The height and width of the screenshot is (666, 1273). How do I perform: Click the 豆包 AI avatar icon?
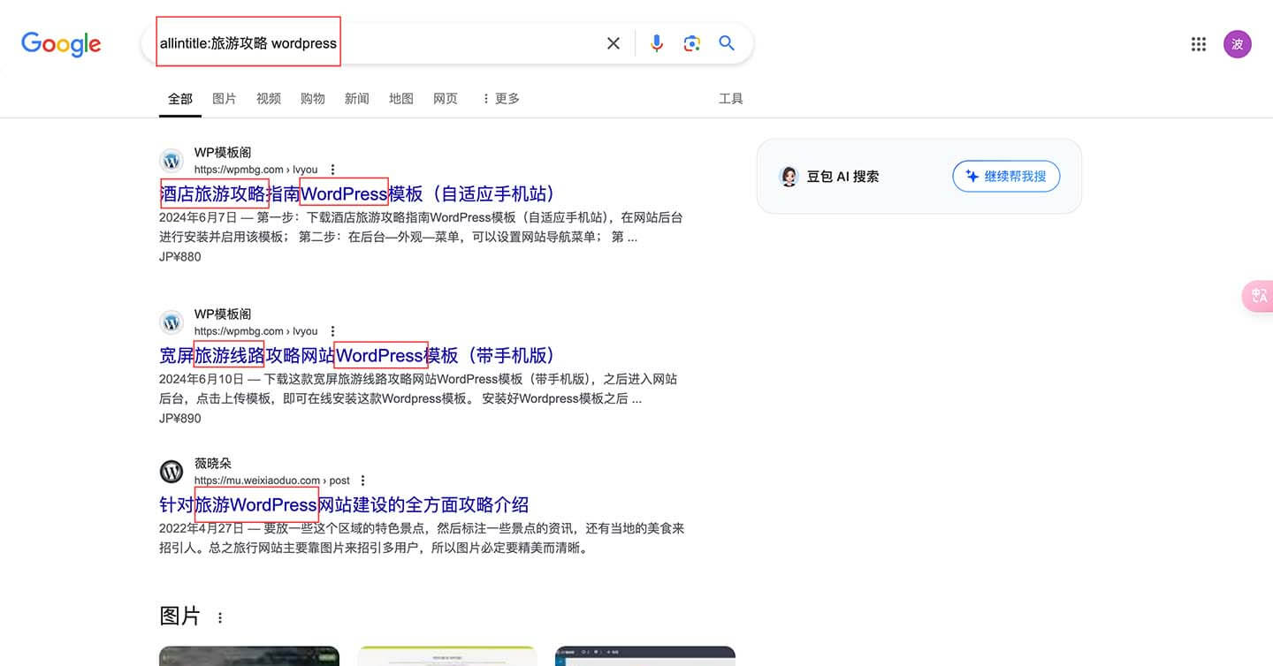pos(789,176)
